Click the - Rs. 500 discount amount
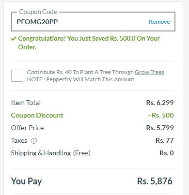Viewport: 189px width, 195px height. [x=161, y=115]
